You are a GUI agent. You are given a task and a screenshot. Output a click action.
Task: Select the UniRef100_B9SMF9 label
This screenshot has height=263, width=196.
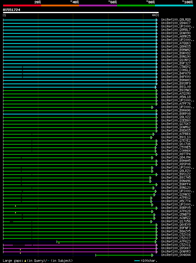point(176,83)
